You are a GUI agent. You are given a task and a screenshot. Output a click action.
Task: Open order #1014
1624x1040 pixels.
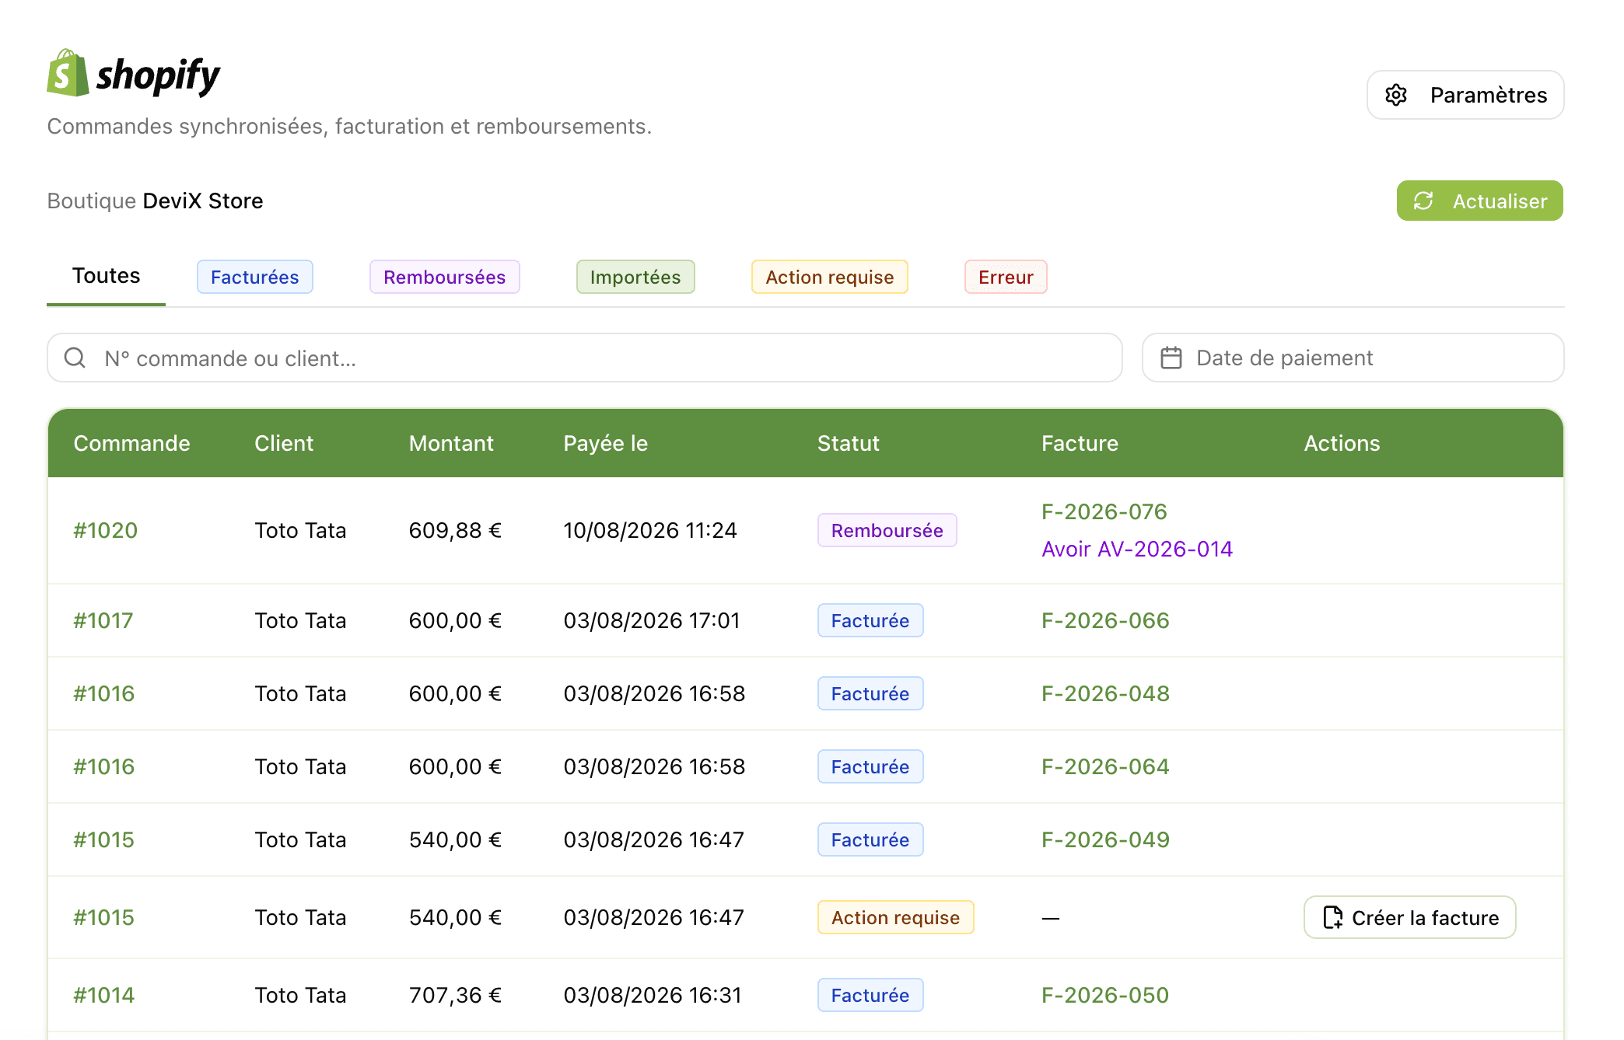[103, 995]
